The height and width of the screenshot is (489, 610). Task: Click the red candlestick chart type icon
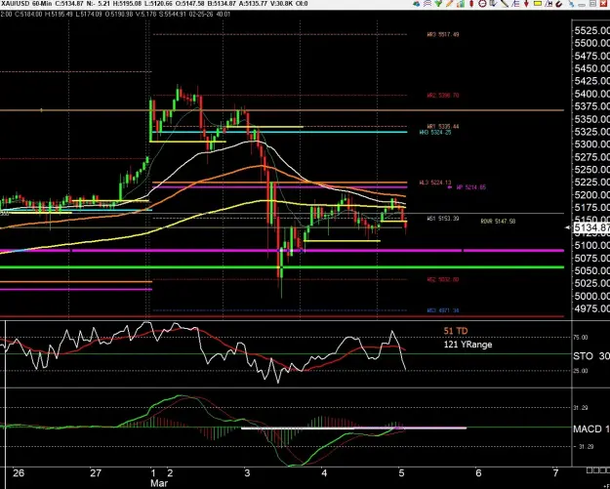click(471, 4)
